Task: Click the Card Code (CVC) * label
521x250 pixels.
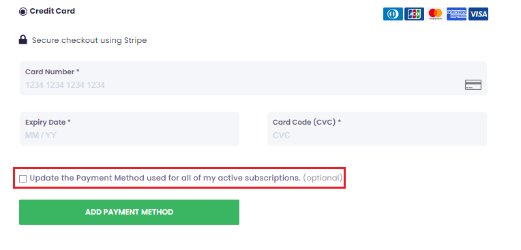Action: click(307, 122)
